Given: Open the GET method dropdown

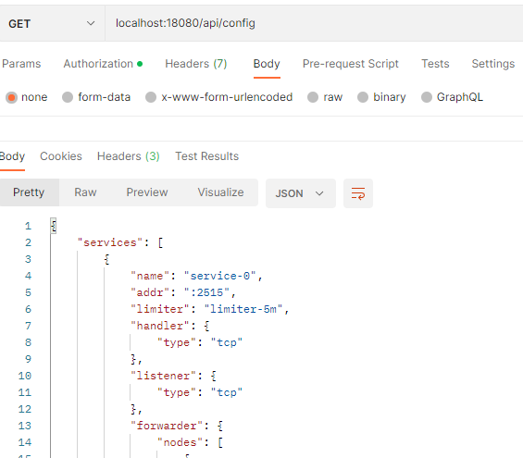Looking at the screenshot, I should click(x=52, y=24).
